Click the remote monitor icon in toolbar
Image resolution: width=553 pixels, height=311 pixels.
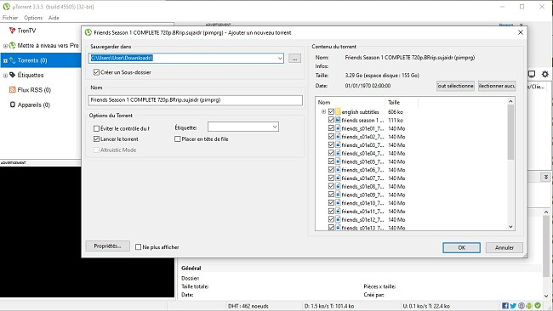coord(532,74)
